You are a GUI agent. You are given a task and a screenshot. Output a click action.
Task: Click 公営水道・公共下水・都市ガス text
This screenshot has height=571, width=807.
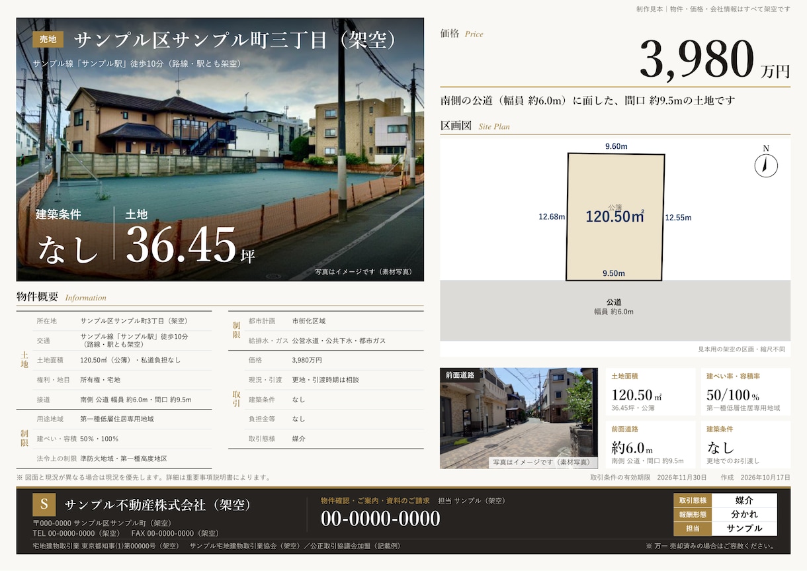pyautogui.click(x=339, y=341)
